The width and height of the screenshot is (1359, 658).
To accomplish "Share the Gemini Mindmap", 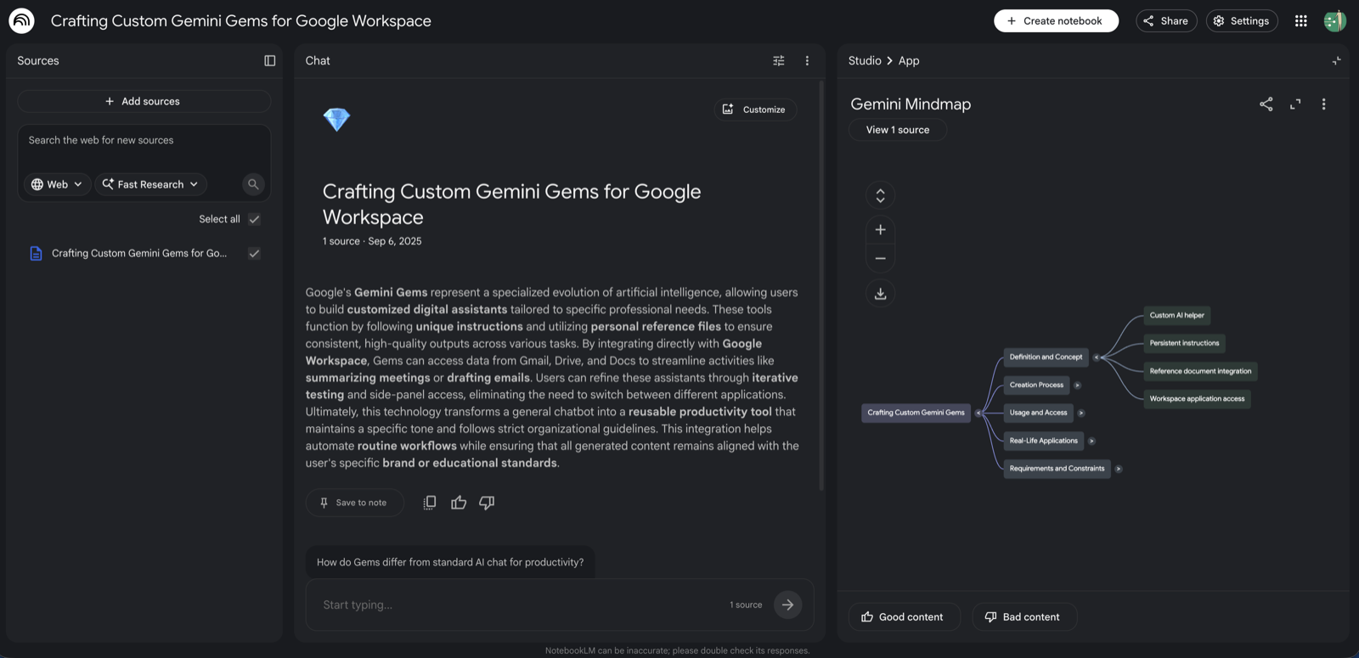I will [x=1266, y=104].
